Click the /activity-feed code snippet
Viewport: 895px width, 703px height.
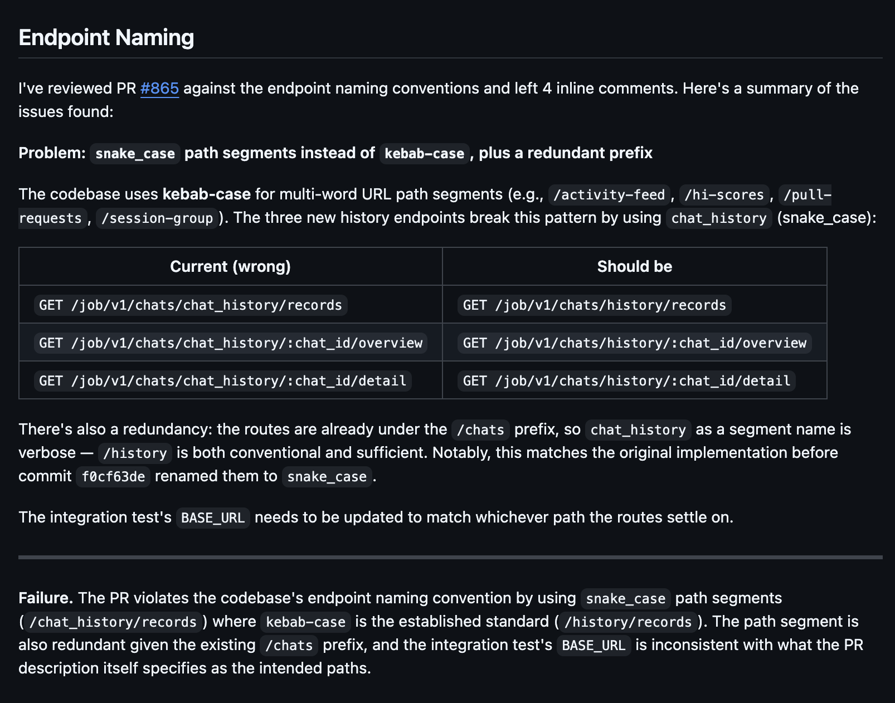point(609,195)
